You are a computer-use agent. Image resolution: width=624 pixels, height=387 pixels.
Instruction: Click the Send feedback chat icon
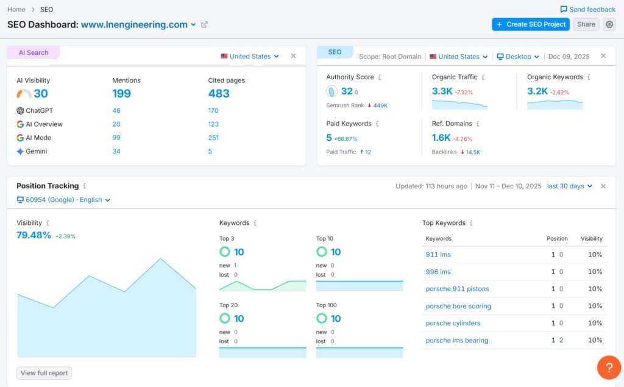564,9
